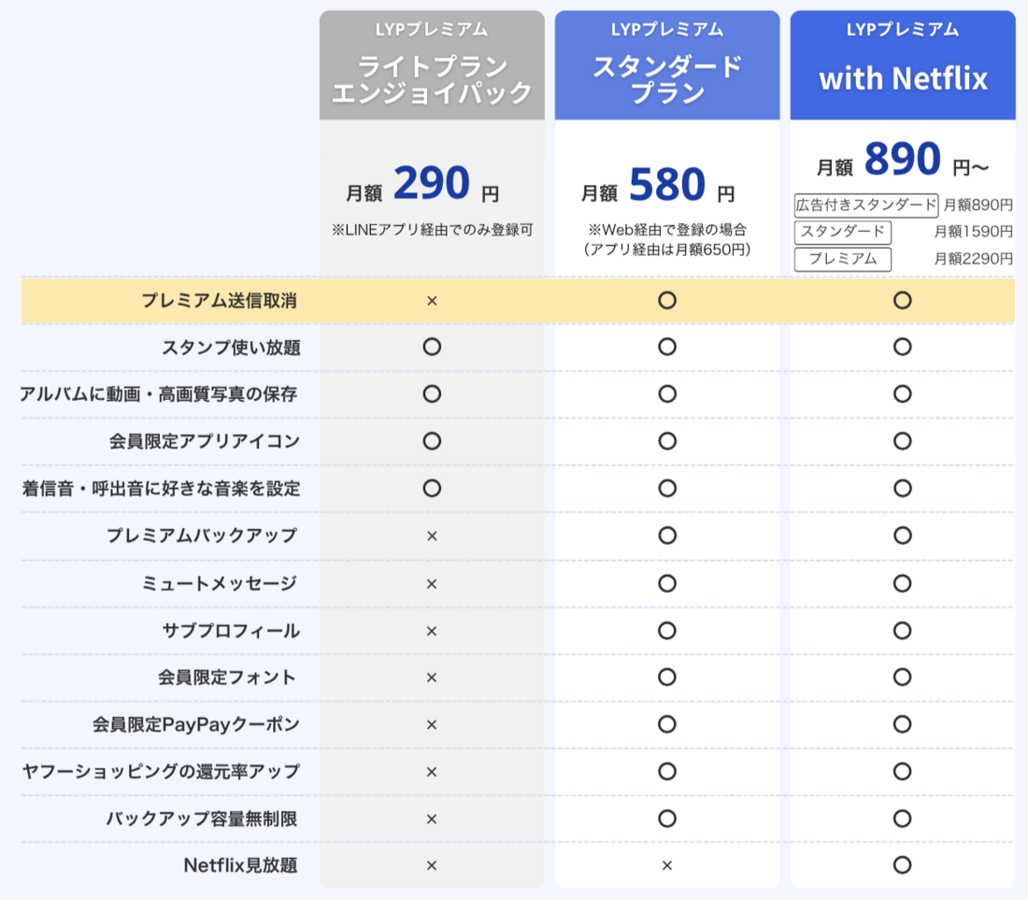Click Light plan × for サブプロフィール

(x=432, y=631)
